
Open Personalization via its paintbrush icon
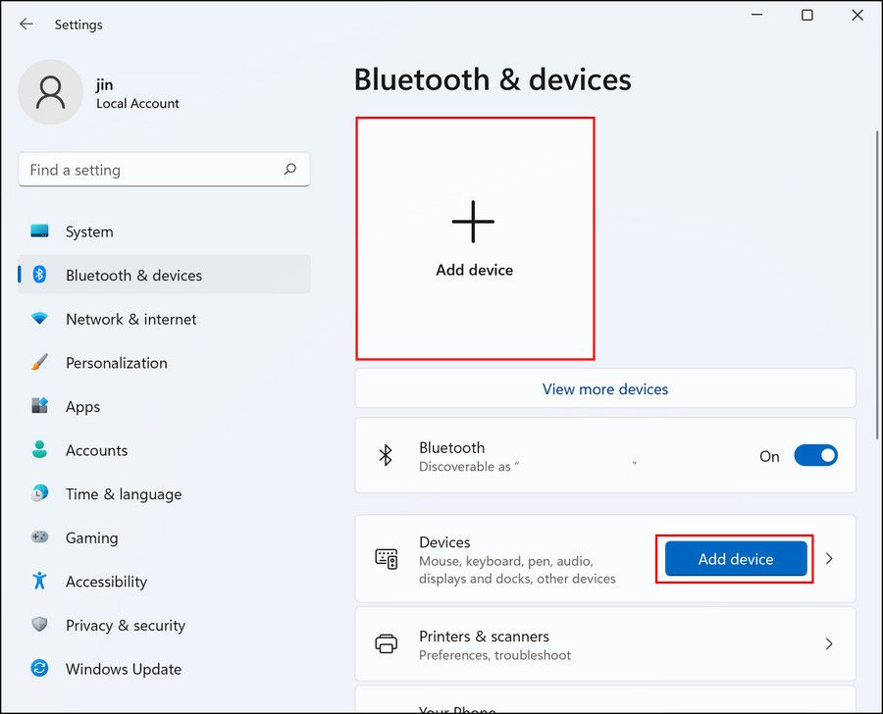tap(39, 362)
